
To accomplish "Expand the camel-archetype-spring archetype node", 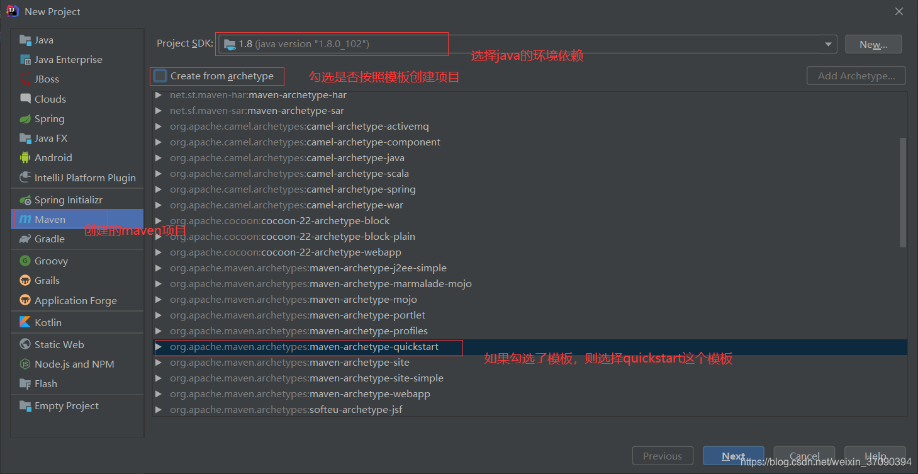I will pyautogui.click(x=158, y=189).
